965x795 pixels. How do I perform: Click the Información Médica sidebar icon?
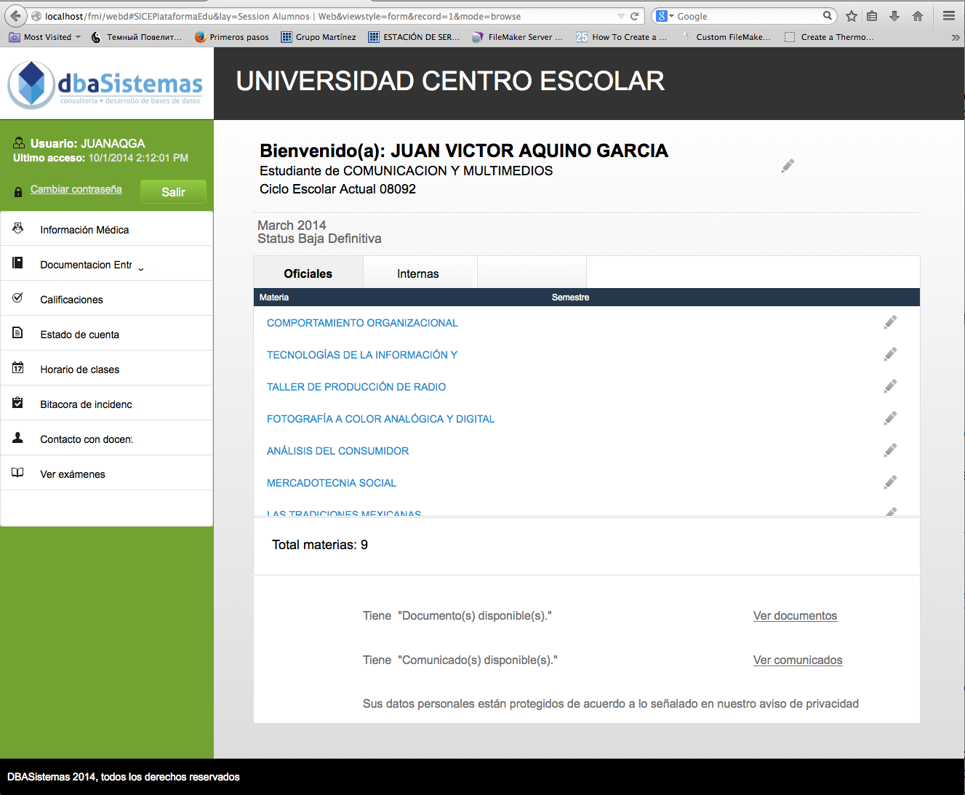coord(18,228)
